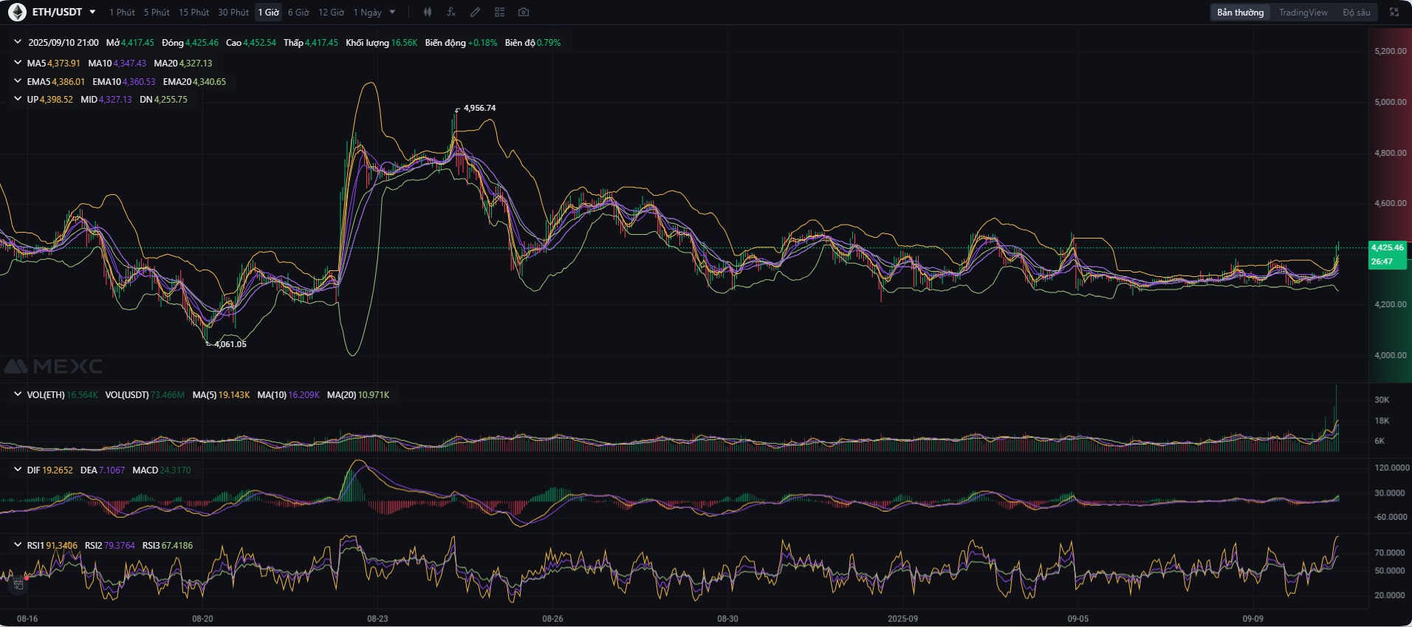Open the fx indicators icon

click(451, 12)
